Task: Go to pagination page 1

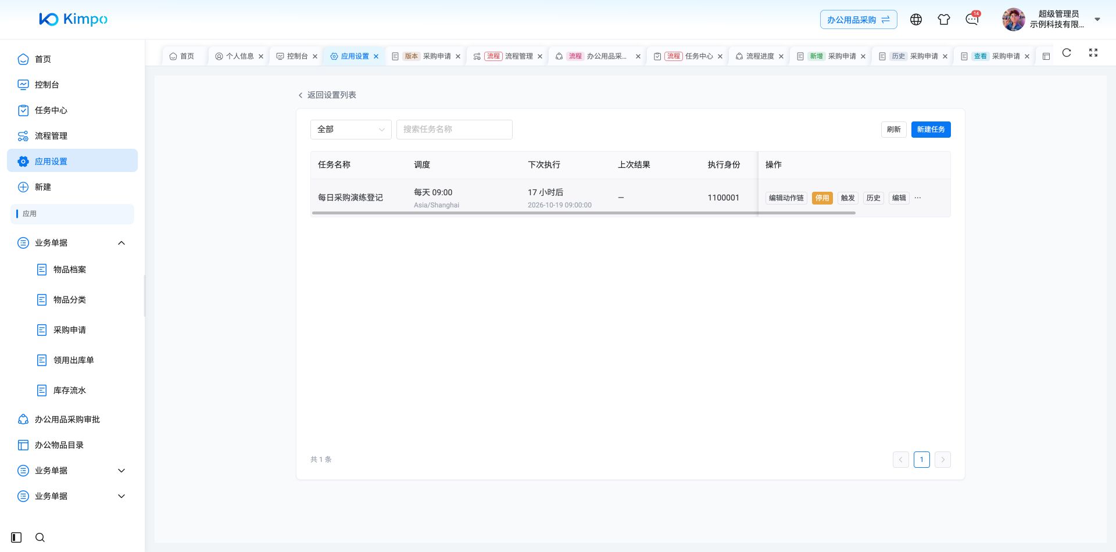Action: (x=921, y=460)
